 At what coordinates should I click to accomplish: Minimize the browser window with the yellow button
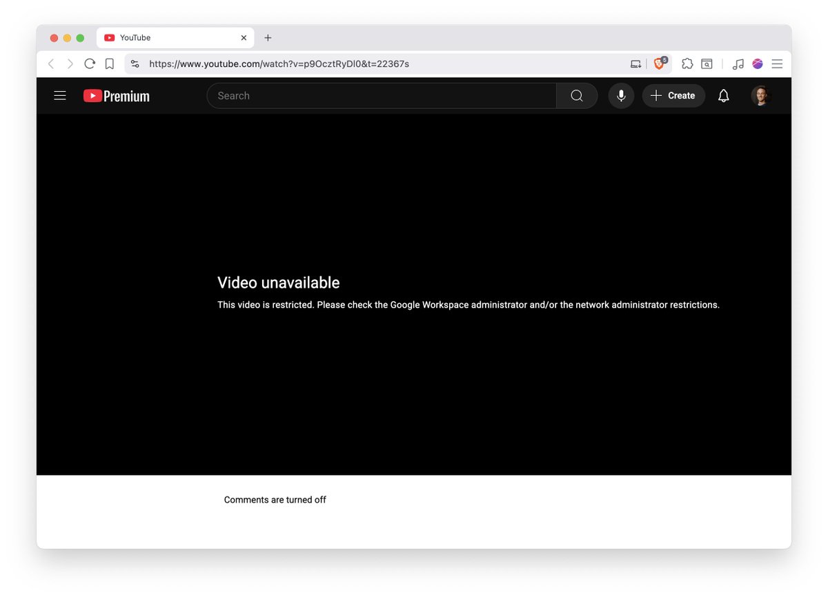[67, 38]
